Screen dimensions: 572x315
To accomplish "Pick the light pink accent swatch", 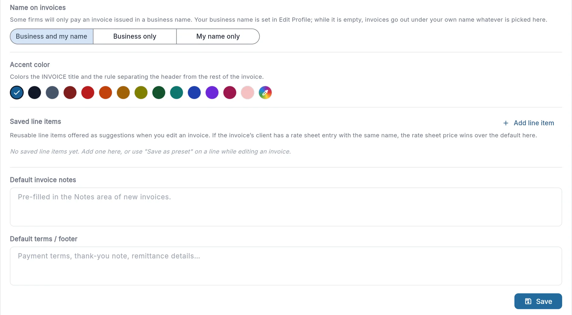I will (x=248, y=93).
